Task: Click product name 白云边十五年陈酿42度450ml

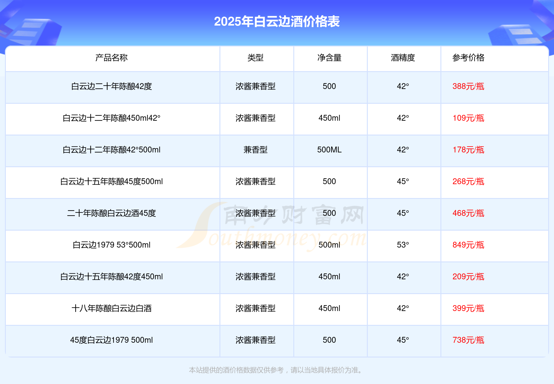Action: point(111,277)
